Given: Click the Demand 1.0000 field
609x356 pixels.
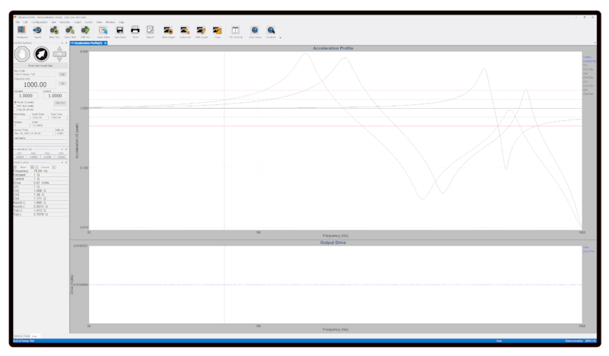Looking at the screenshot, I should pyautogui.click(x=26, y=96).
